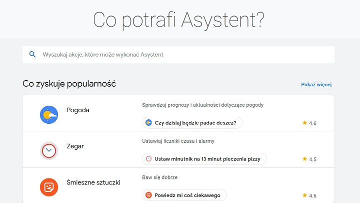Click the star rating icon for Pogoda
The height and width of the screenshot is (203, 360).
point(304,122)
